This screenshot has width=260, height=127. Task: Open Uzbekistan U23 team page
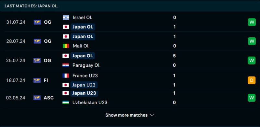pos(90,102)
